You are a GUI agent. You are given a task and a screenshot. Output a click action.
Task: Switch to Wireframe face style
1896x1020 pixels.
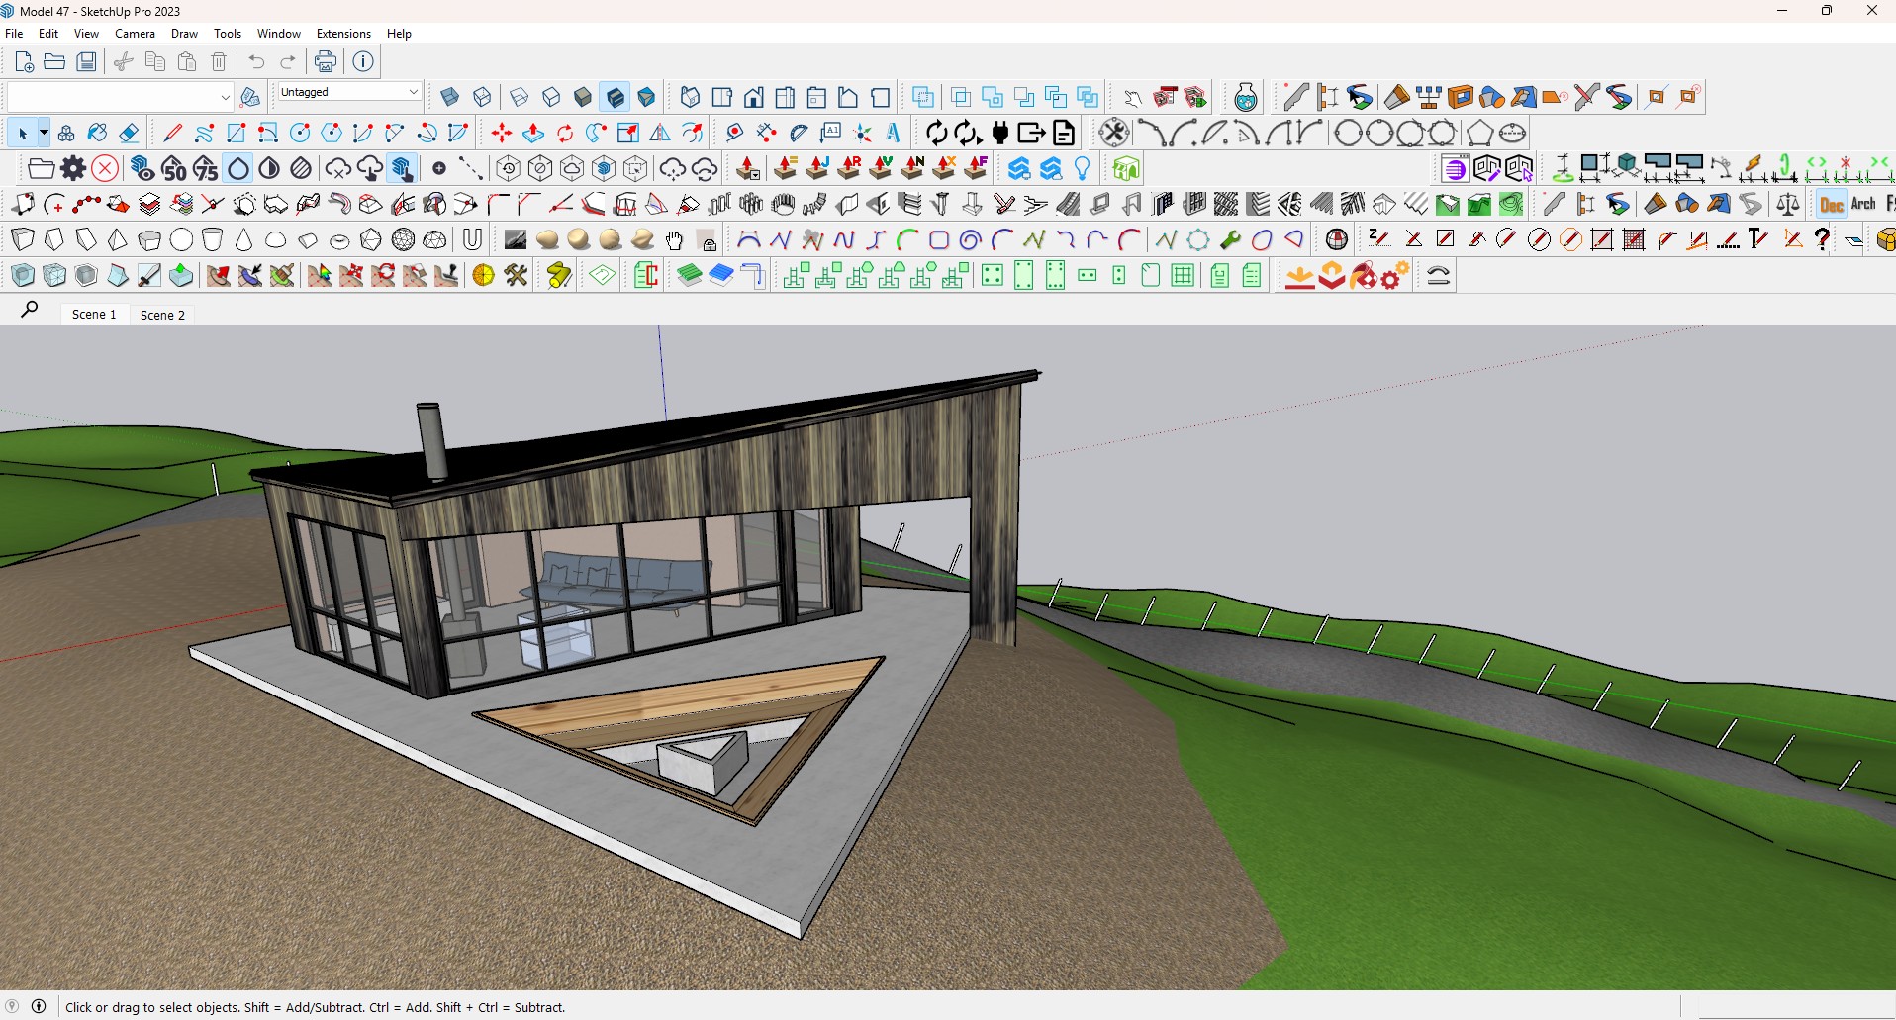[520, 97]
